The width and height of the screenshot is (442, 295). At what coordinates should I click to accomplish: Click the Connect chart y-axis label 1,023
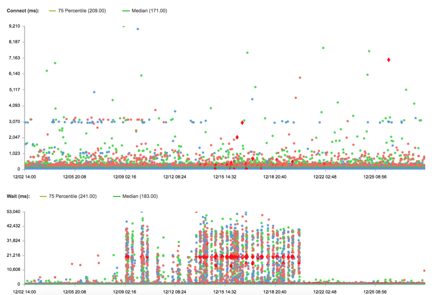click(x=15, y=153)
